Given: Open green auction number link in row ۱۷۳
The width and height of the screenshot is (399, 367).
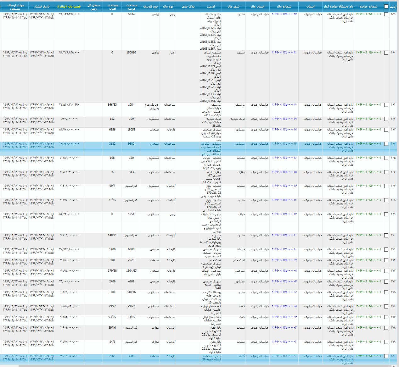Looking at the screenshot, I should tap(368, 271).
